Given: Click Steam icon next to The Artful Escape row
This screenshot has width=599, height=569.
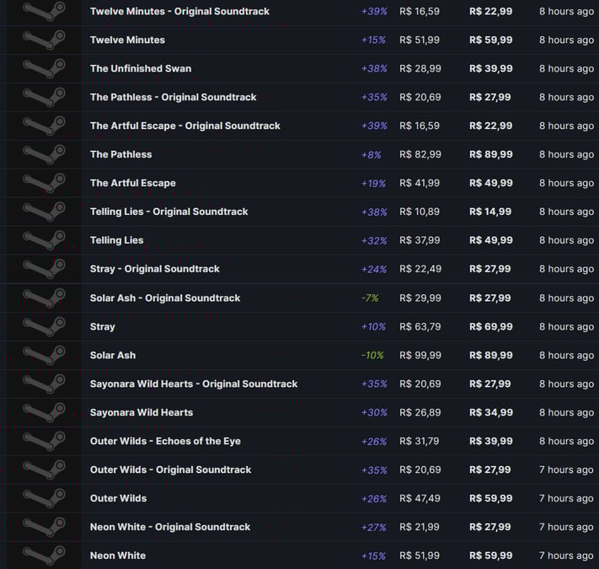Looking at the screenshot, I should coord(44,183).
